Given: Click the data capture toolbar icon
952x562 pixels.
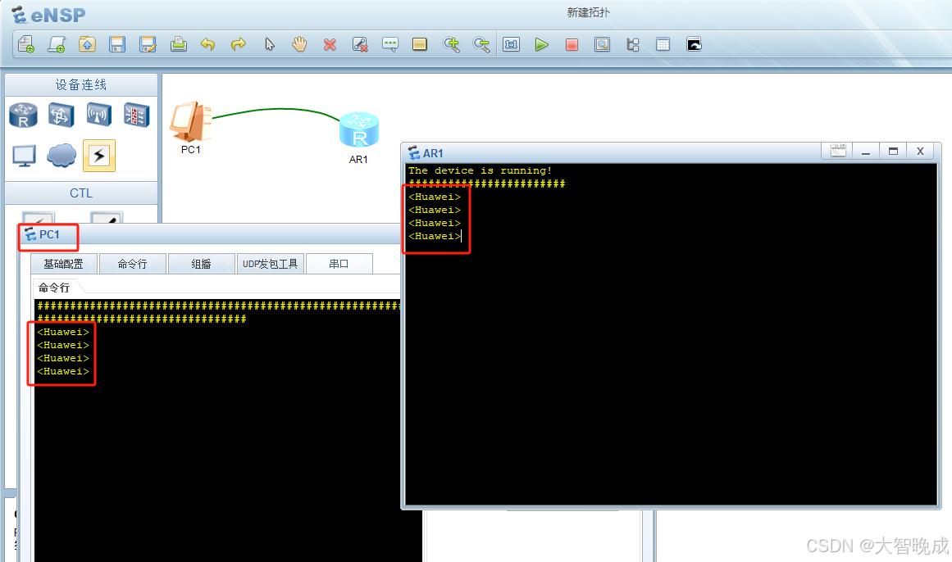Looking at the screenshot, I should [603, 44].
